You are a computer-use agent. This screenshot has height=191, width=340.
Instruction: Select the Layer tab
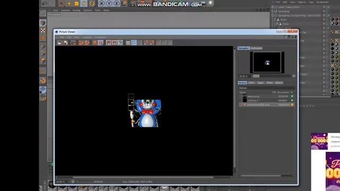pos(260,83)
